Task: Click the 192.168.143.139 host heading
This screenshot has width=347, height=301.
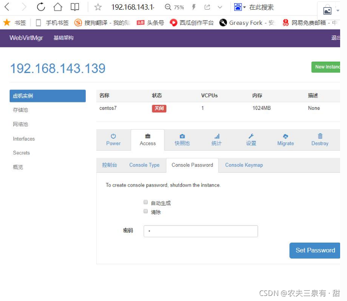Action: (58, 68)
